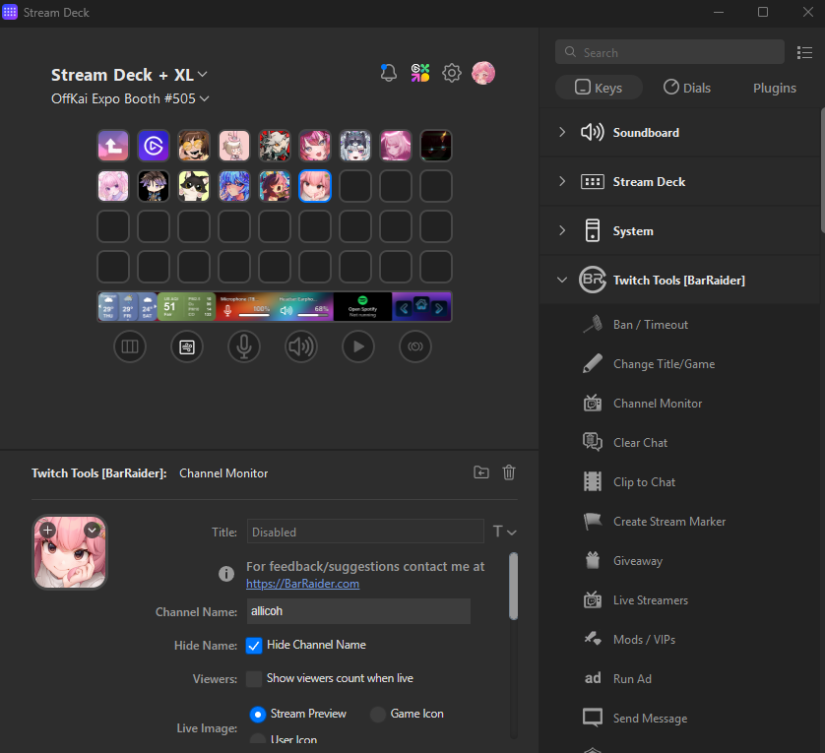Click the dial stack columns icon
The width and height of the screenshot is (825, 753).
(130, 346)
